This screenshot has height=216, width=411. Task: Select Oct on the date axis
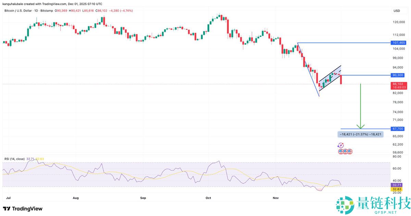click(x=208, y=198)
